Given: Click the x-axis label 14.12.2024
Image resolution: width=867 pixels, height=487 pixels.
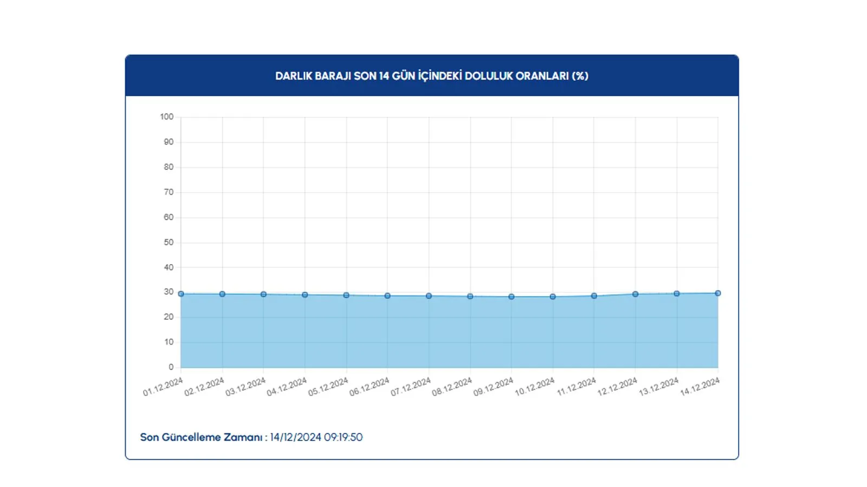Looking at the screenshot, I should point(700,387).
